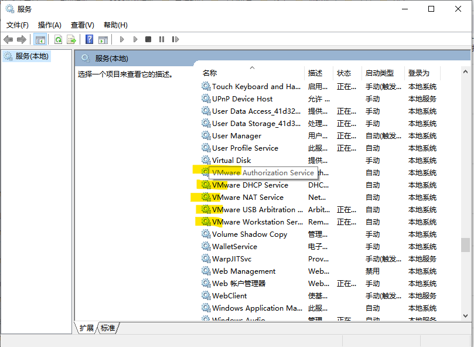Image resolution: width=474 pixels, height=347 pixels.
Task: Click the vertical scrollbar thumb
Action: [x=465, y=245]
